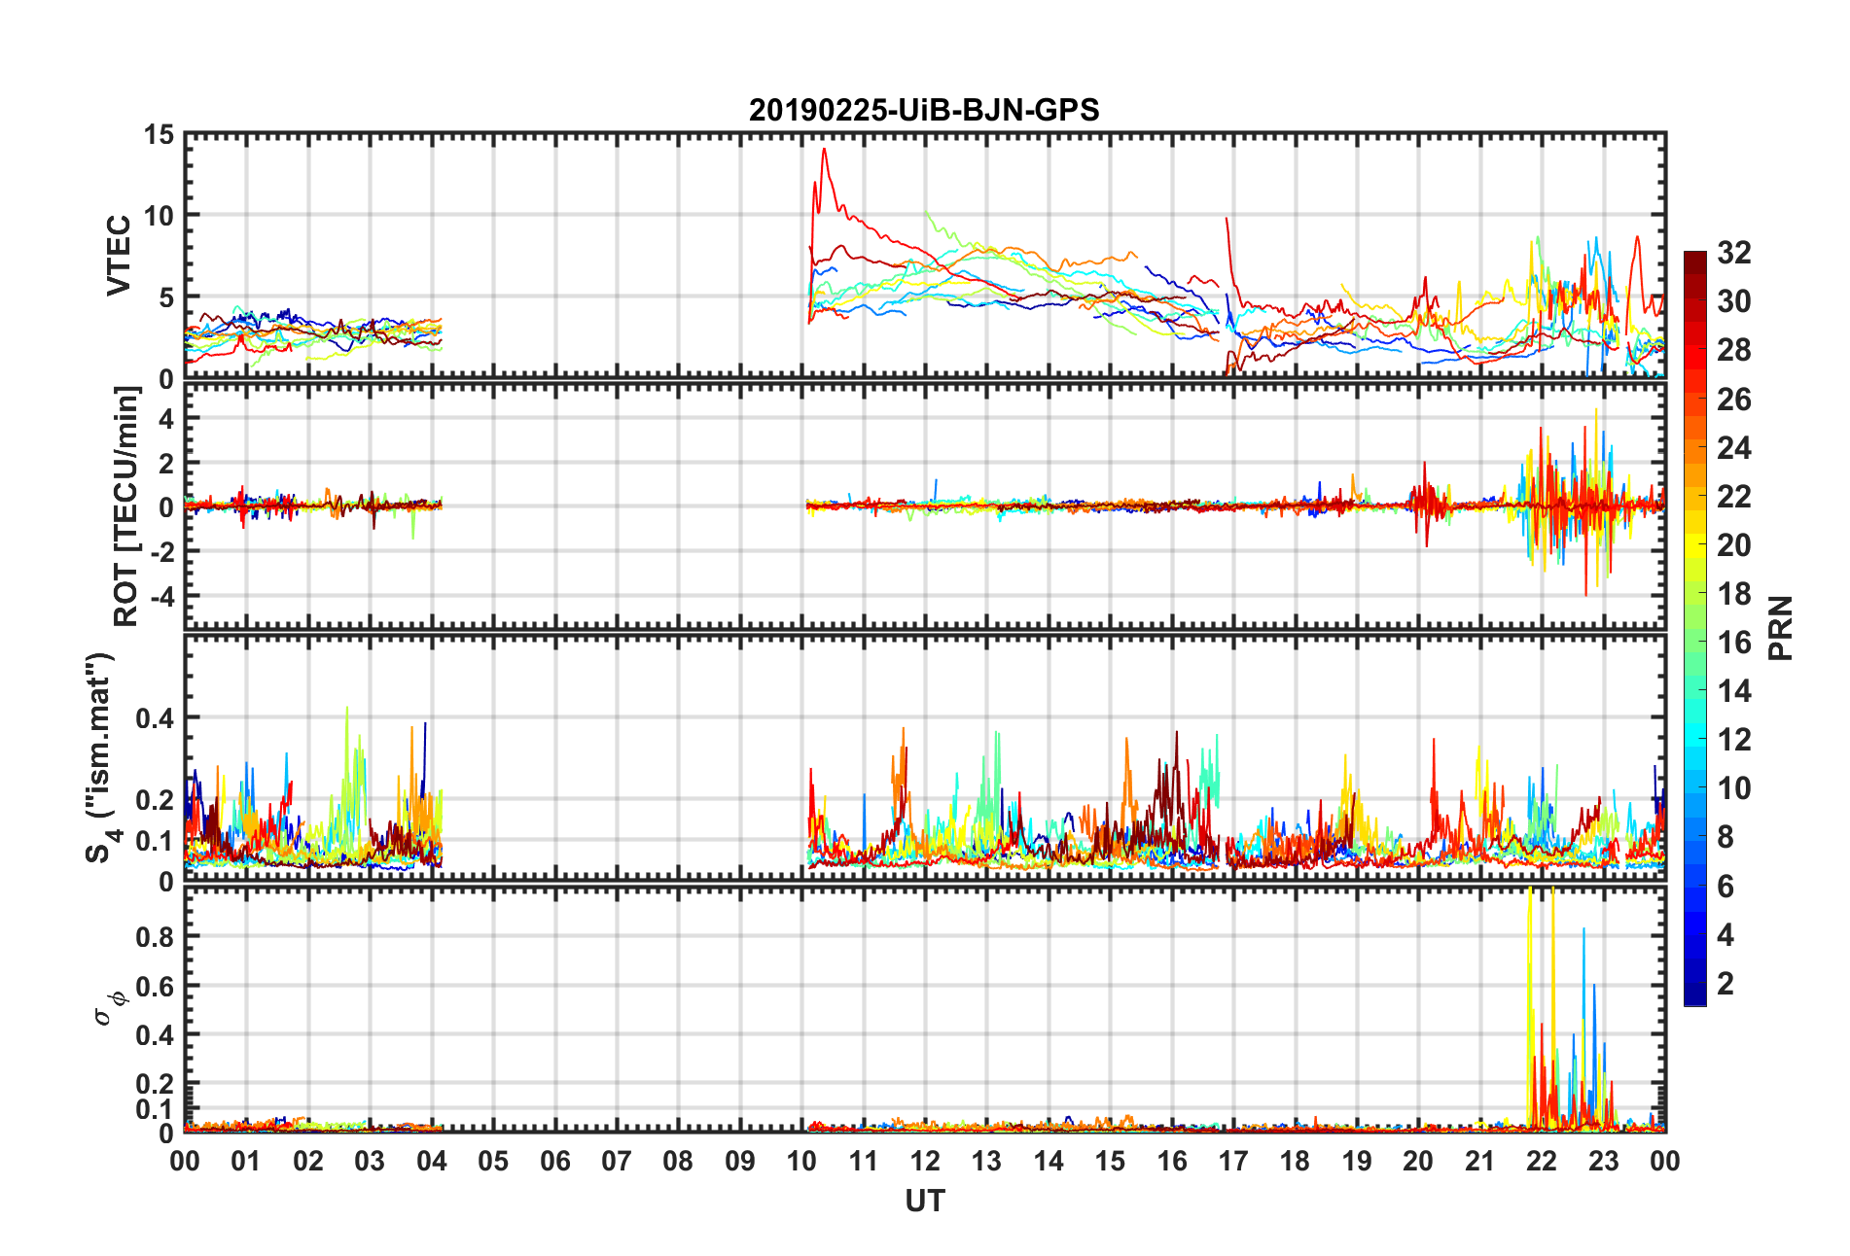Click VTEC axis tick value 10

[x=159, y=216]
